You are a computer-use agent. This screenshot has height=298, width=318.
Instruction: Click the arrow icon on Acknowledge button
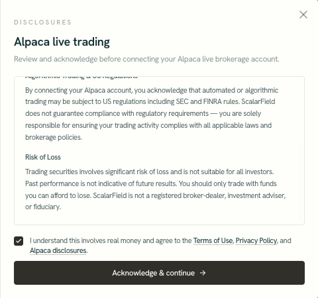pyautogui.click(x=203, y=273)
